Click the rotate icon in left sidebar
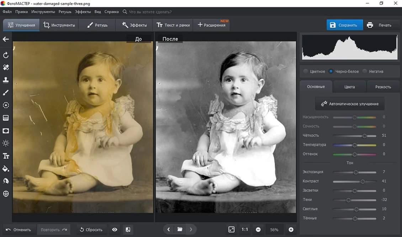 pos(6,55)
